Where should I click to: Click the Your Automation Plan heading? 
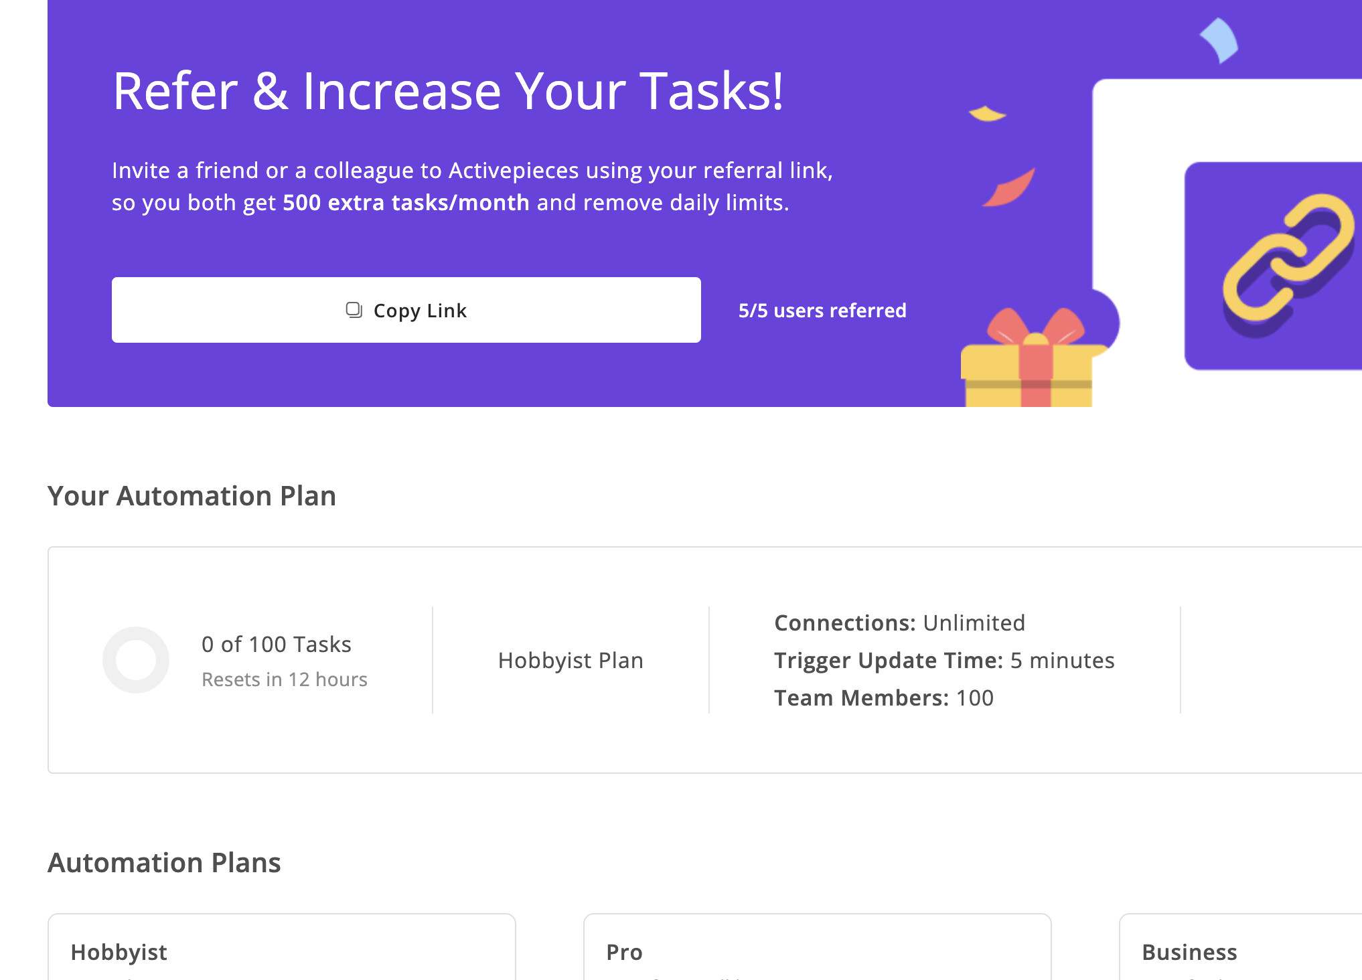pos(192,496)
